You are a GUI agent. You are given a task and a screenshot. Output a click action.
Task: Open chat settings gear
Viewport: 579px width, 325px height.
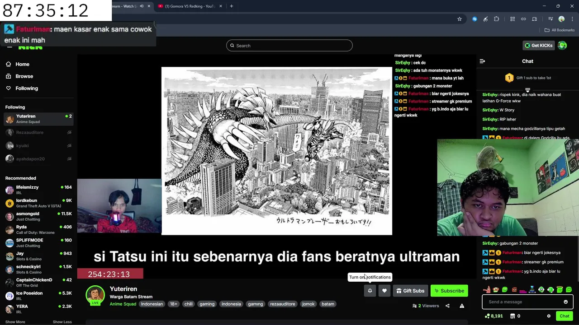(x=549, y=316)
